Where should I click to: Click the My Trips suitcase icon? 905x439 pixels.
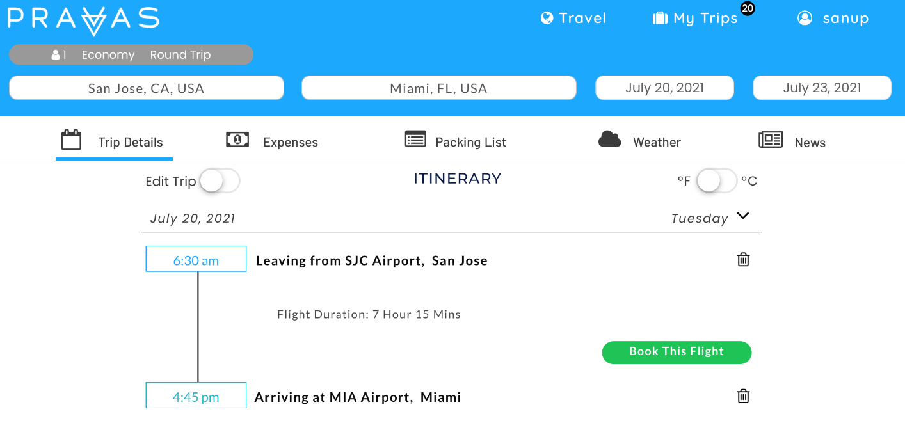click(658, 18)
